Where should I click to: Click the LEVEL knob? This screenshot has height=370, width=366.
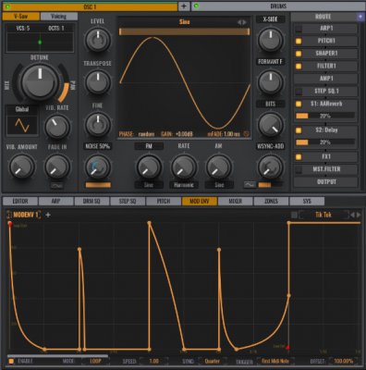coord(98,40)
